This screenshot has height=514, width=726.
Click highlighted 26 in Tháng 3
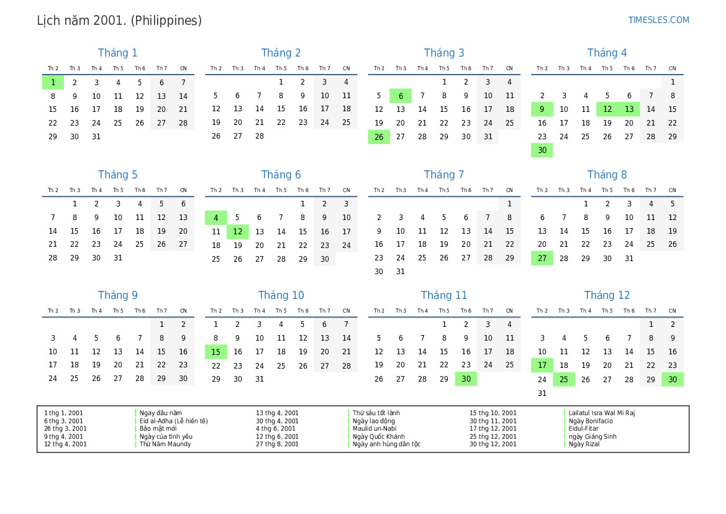(x=379, y=137)
